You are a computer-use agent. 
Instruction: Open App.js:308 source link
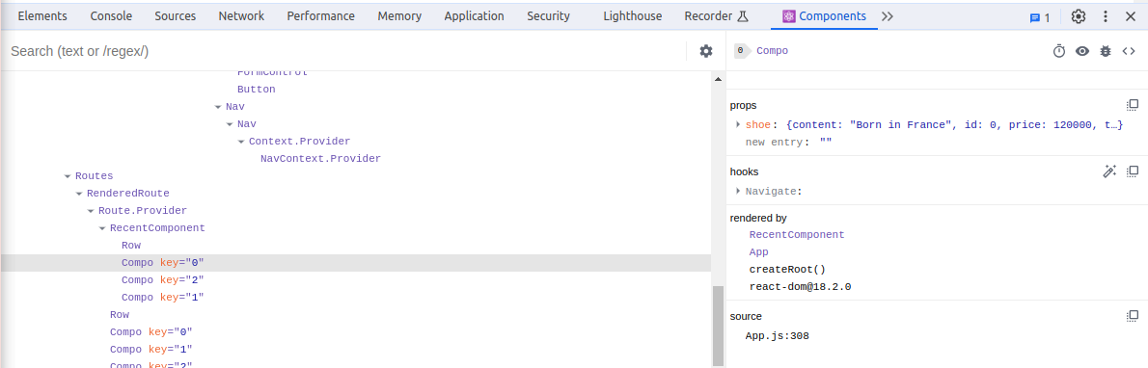pyautogui.click(x=777, y=336)
